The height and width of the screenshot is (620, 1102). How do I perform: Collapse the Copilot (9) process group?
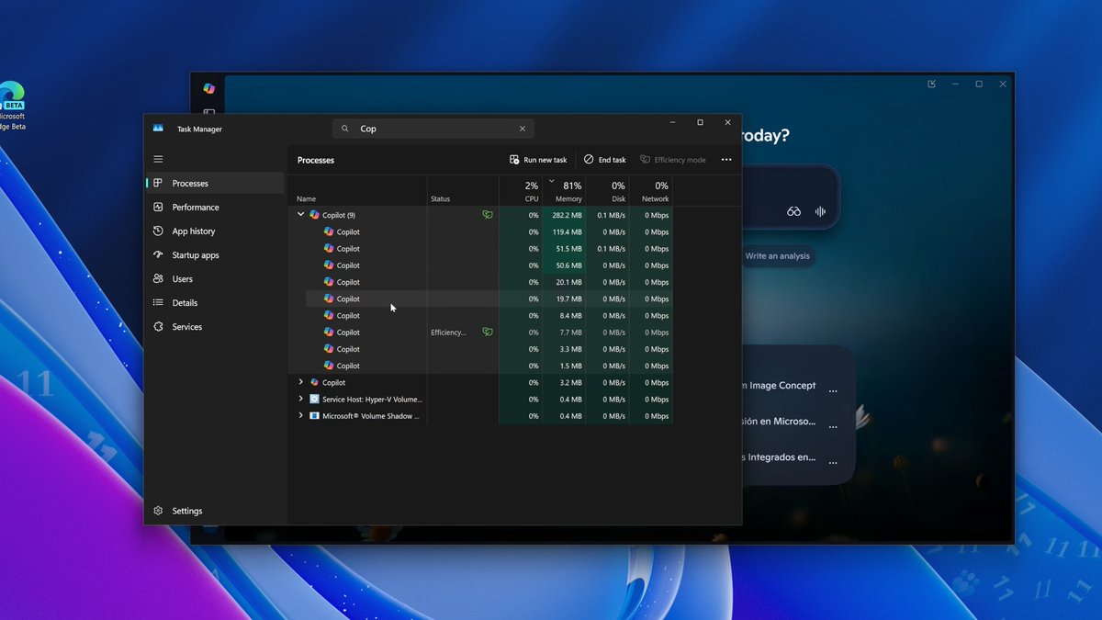click(300, 215)
